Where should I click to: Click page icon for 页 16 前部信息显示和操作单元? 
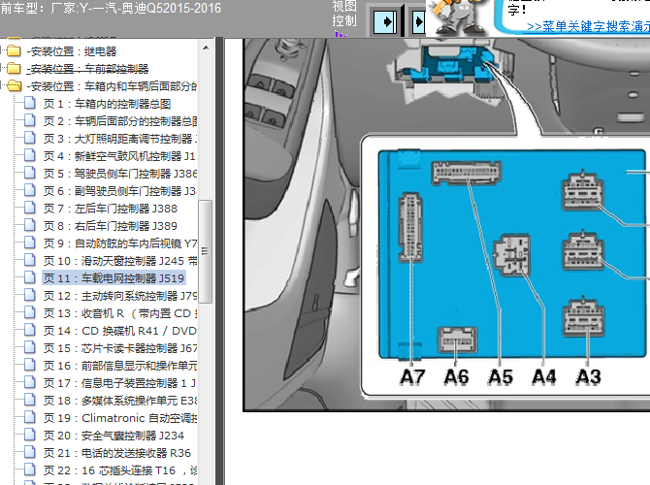pyautogui.click(x=30, y=365)
